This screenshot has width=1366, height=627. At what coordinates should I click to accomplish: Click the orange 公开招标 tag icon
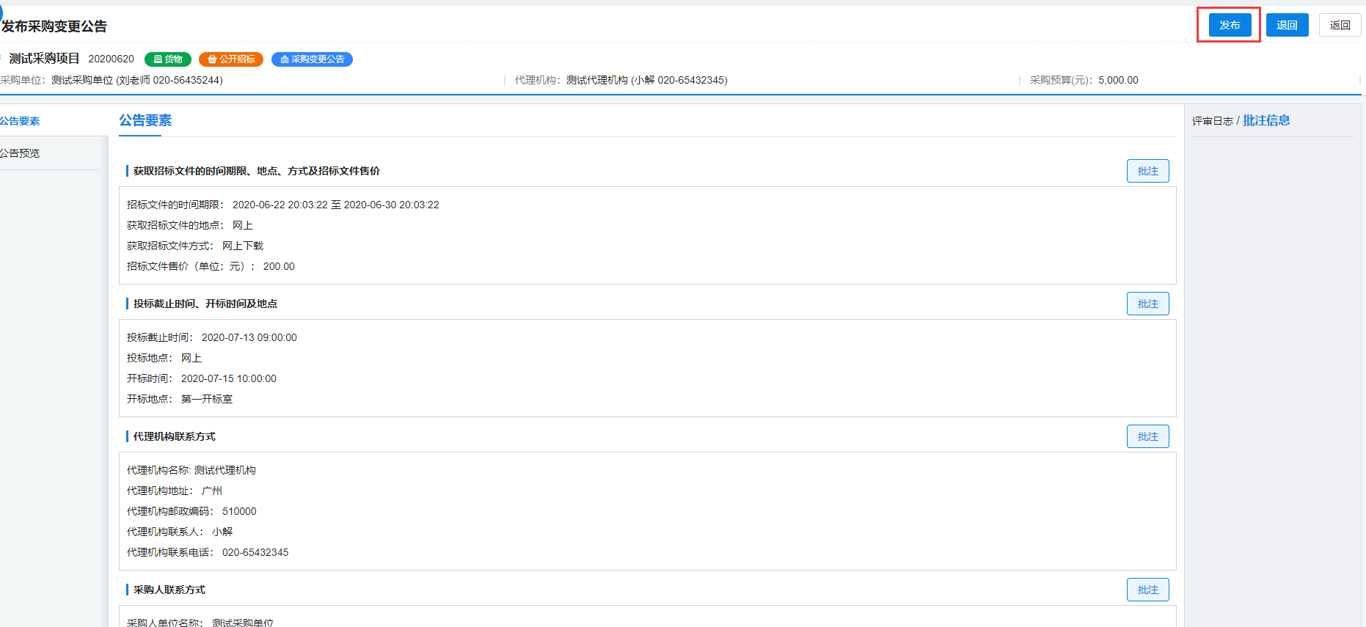[213, 59]
